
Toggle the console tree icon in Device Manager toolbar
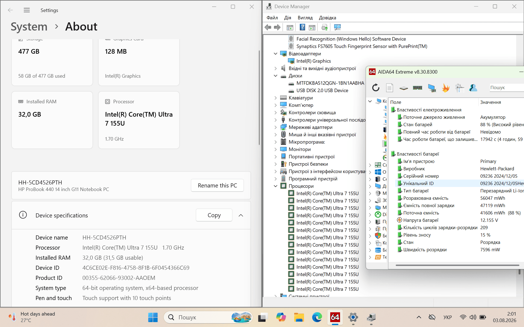(290, 27)
